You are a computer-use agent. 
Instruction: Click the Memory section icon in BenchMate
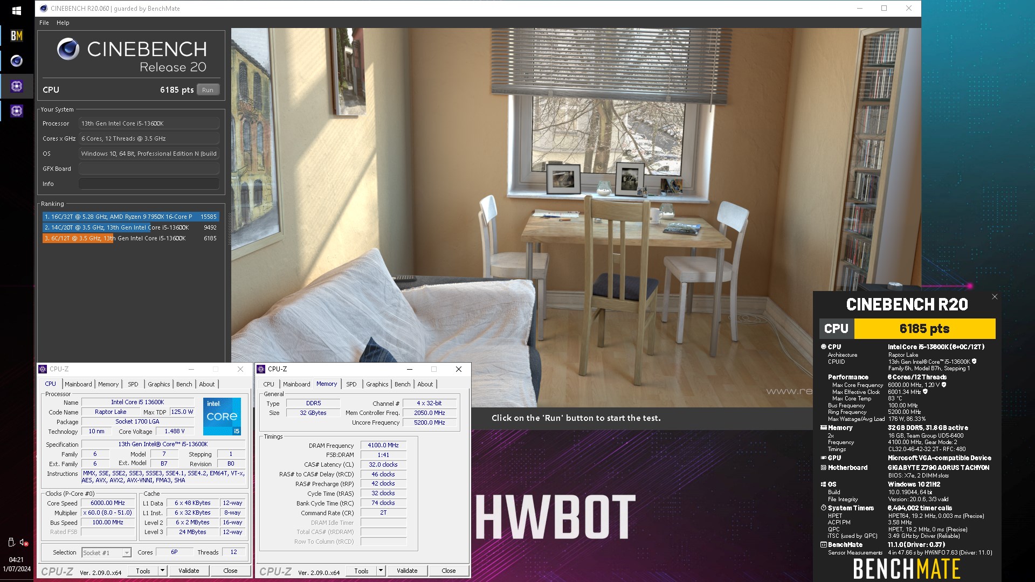click(x=823, y=427)
